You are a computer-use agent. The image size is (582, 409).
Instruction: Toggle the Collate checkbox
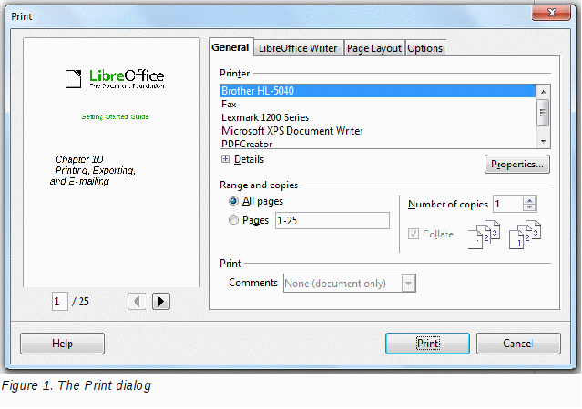coord(414,234)
